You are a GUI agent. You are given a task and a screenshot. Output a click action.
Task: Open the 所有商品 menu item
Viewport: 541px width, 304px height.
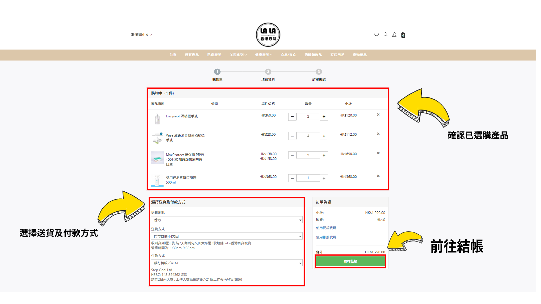point(192,55)
